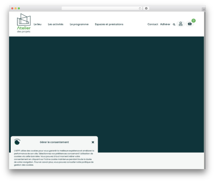
Task: Click the red window close dot
Action: pos(12,8)
